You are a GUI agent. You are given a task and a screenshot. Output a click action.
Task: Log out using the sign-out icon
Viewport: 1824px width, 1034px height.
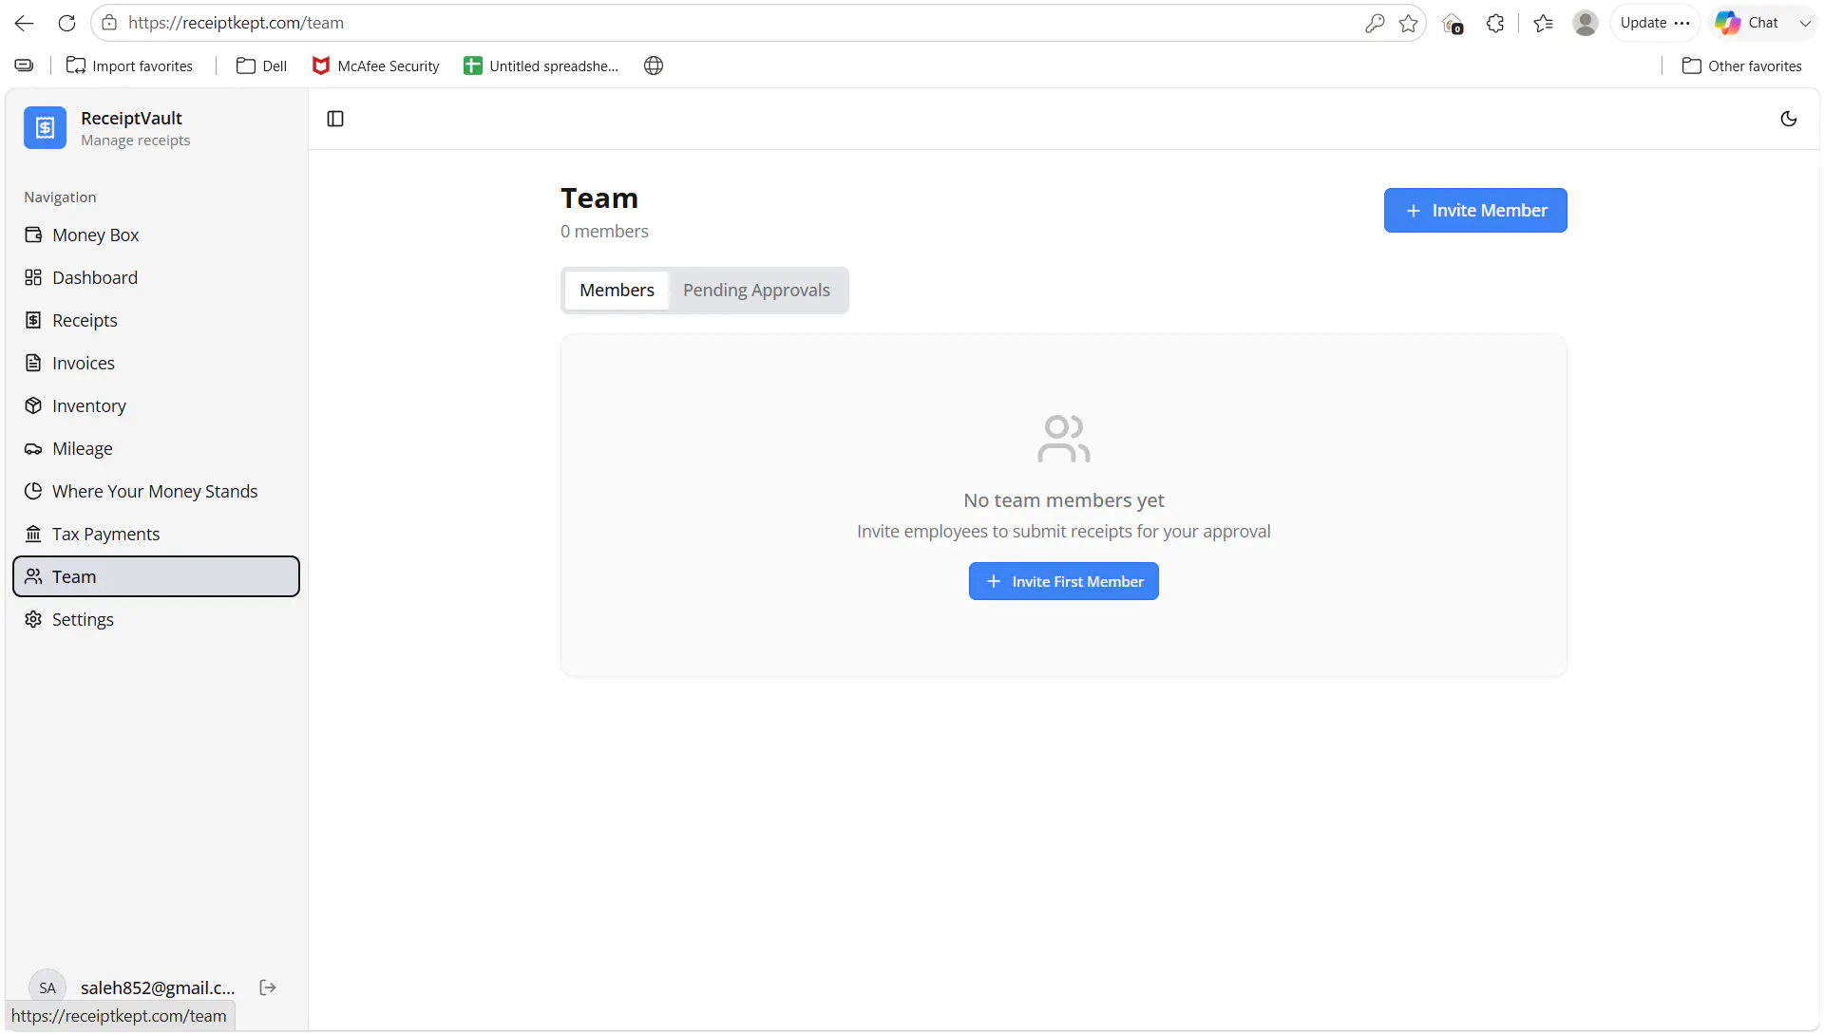(x=268, y=987)
